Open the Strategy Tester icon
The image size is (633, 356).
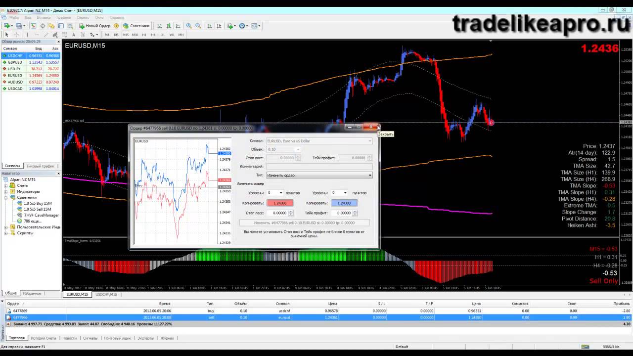70,26
